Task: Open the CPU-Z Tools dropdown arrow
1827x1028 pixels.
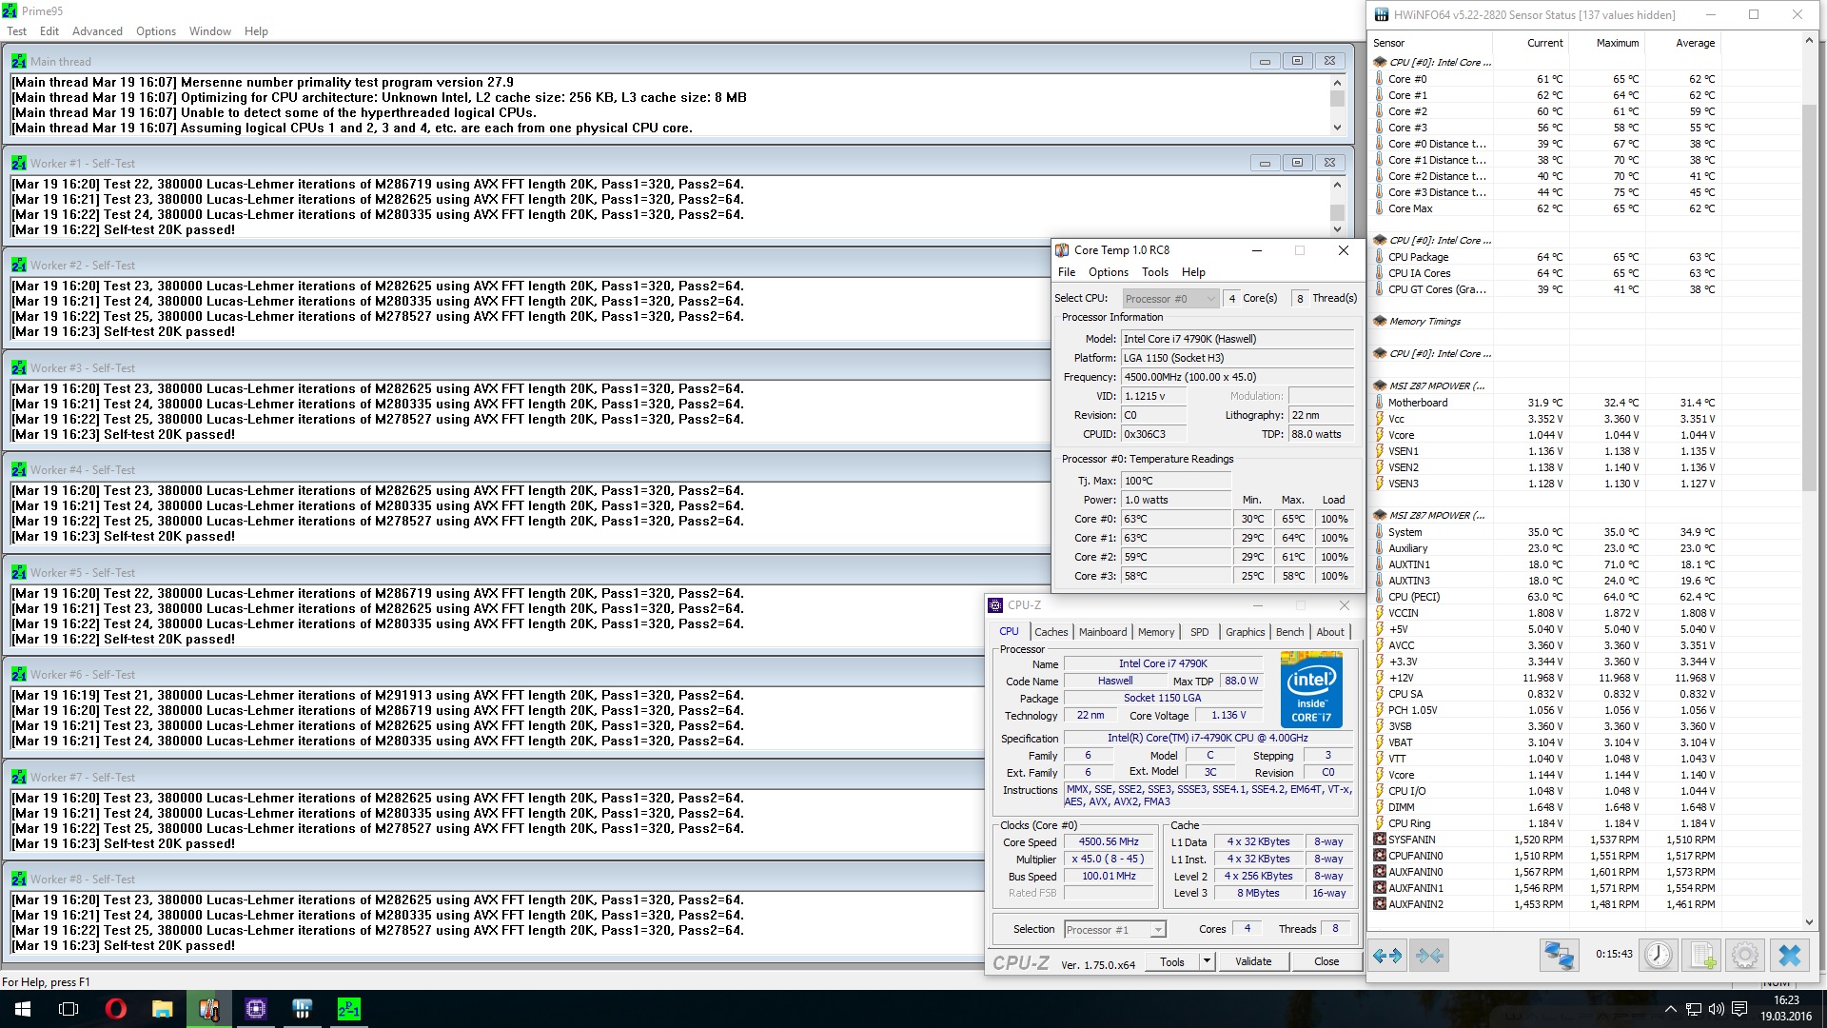Action: click(1207, 961)
